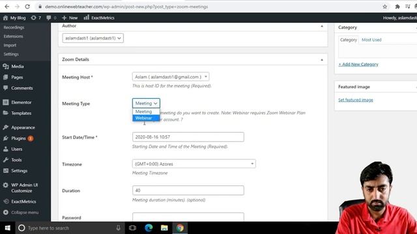
Task: Open Task View on the taskbar
Action: [x=132, y=228]
